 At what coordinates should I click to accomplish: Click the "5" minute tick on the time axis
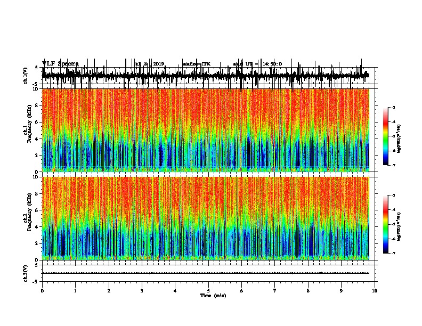pyautogui.click(x=208, y=291)
